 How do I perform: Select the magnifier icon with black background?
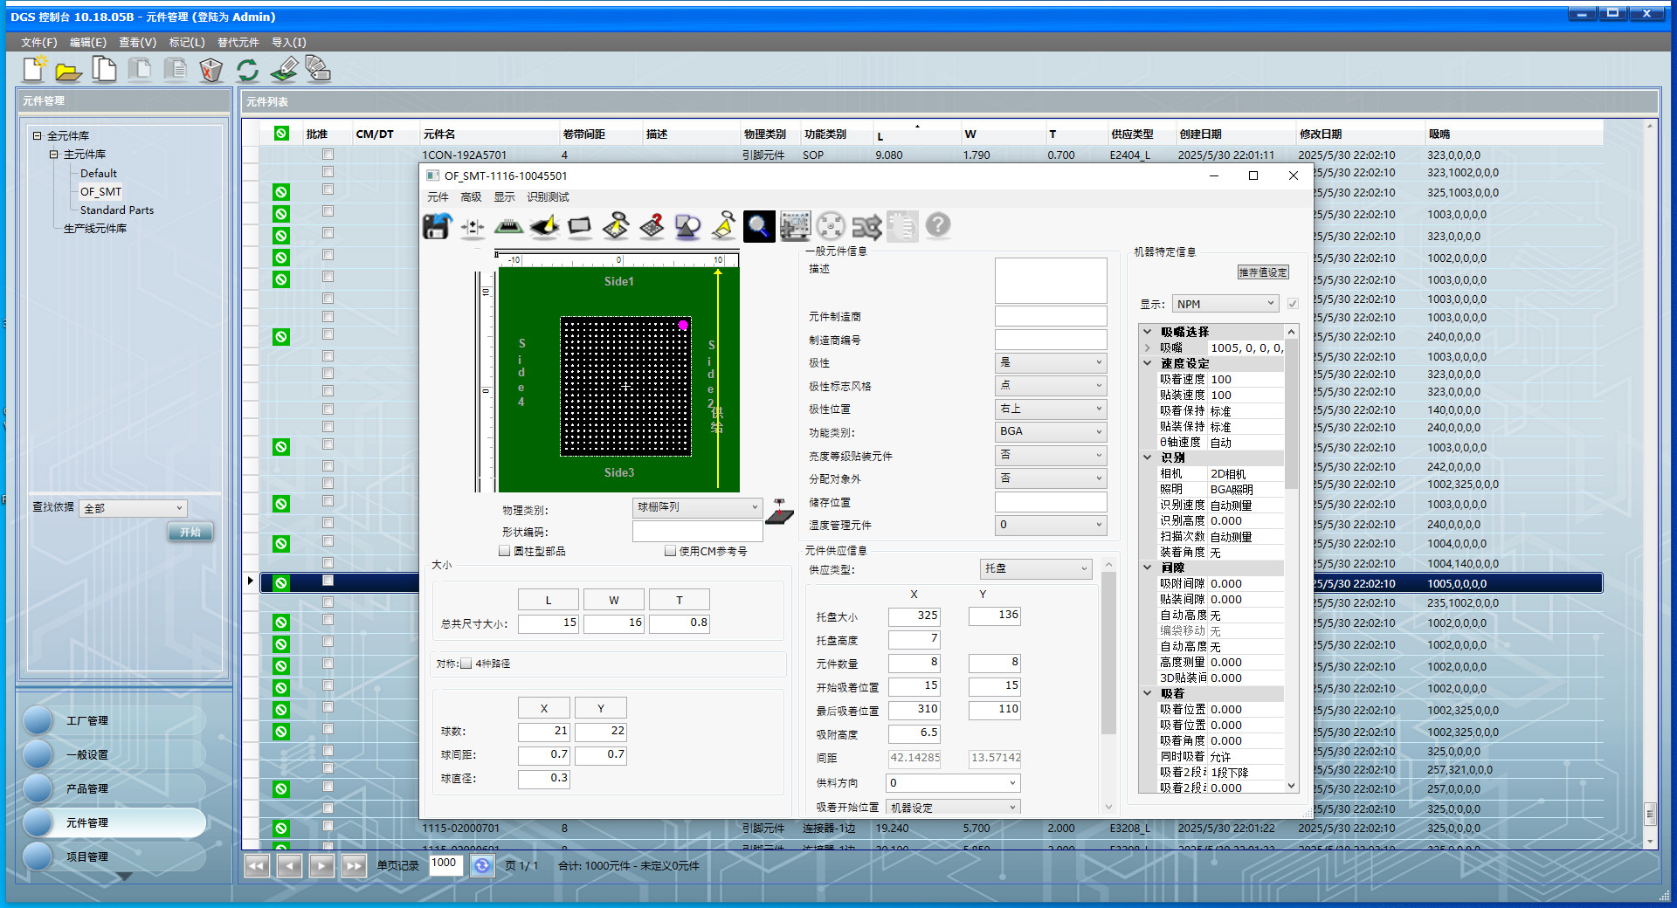758,227
